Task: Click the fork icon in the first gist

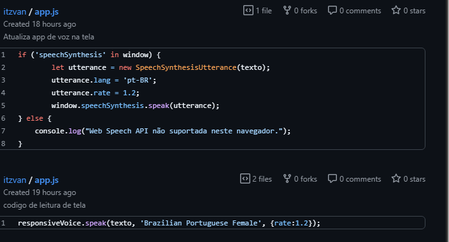Action: (287, 10)
